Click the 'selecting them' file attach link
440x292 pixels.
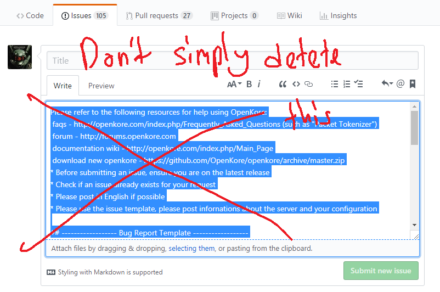click(191, 248)
